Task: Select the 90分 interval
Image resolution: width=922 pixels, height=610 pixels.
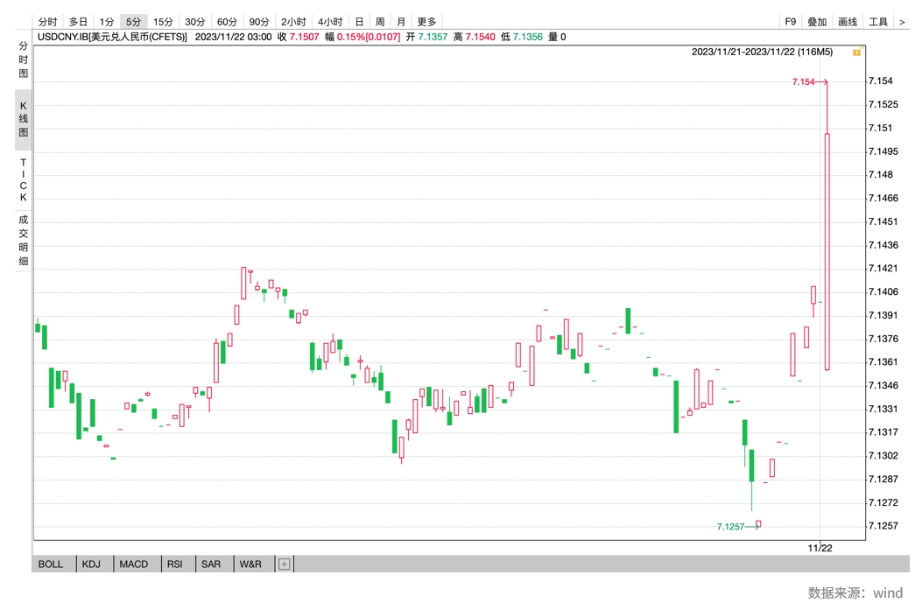Action: tap(258, 22)
